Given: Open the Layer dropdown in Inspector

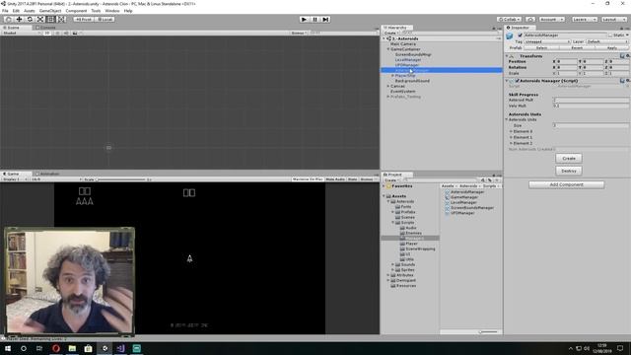Looking at the screenshot, I should pos(607,41).
